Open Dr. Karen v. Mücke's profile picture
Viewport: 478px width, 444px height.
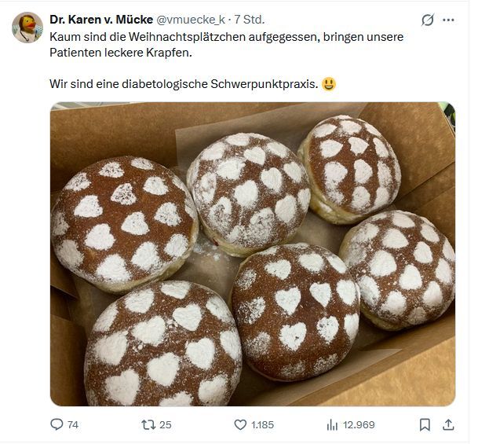(x=27, y=28)
